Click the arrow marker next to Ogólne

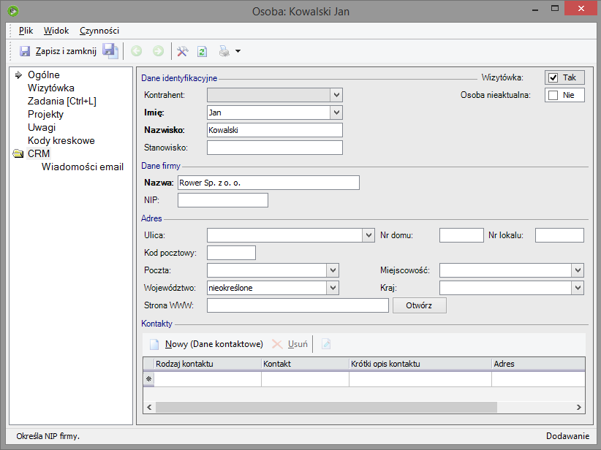18,75
